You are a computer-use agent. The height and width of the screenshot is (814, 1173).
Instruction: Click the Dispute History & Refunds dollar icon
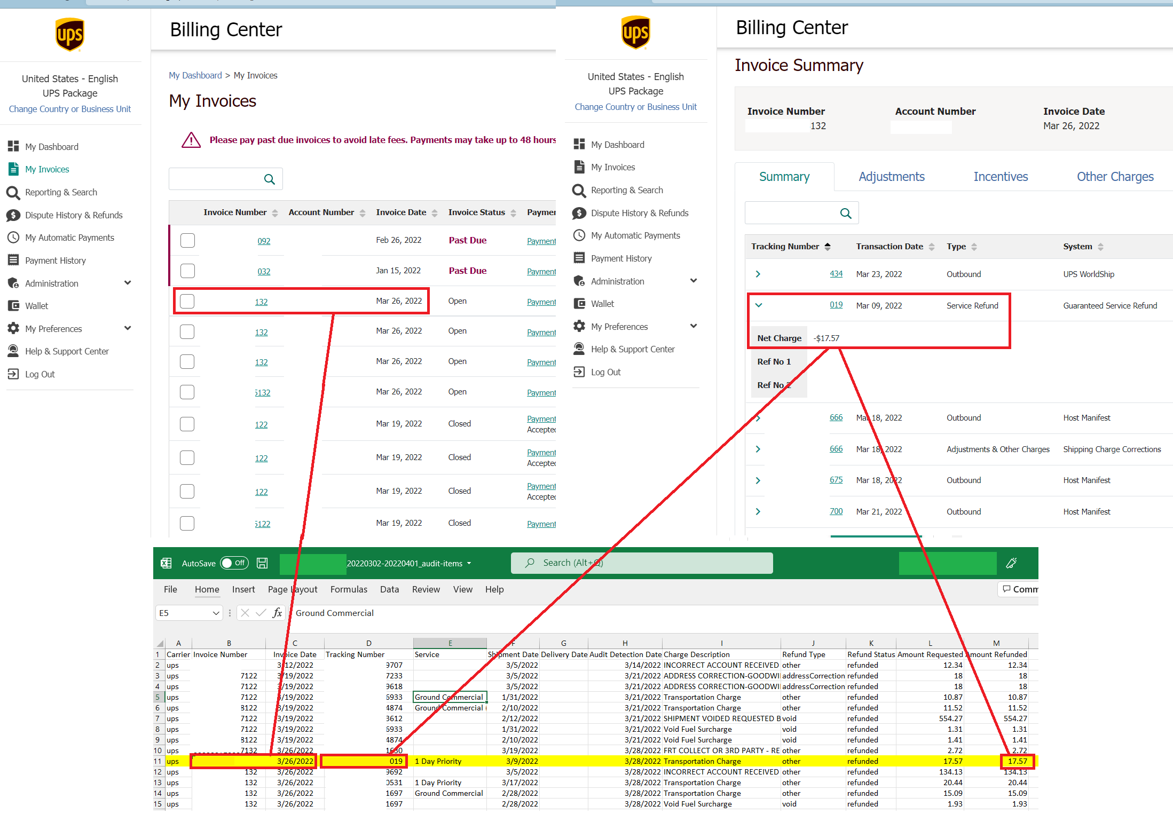click(x=13, y=215)
